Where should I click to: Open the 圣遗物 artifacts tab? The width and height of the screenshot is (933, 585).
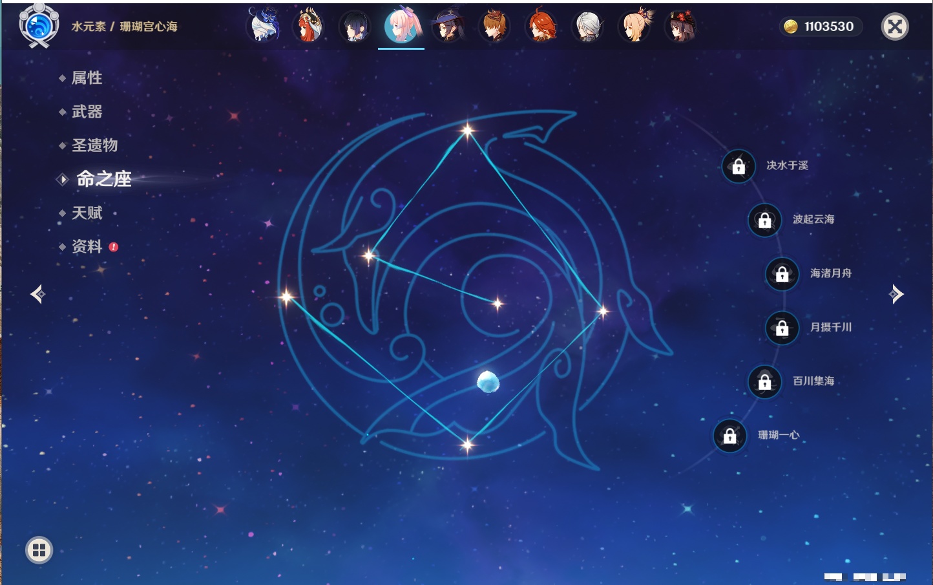pyautogui.click(x=94, y=145)
